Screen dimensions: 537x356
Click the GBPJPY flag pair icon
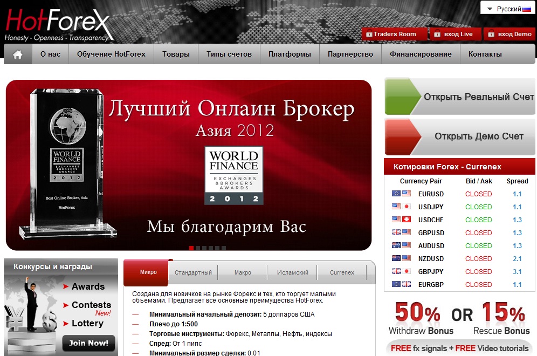coord(401,271)
